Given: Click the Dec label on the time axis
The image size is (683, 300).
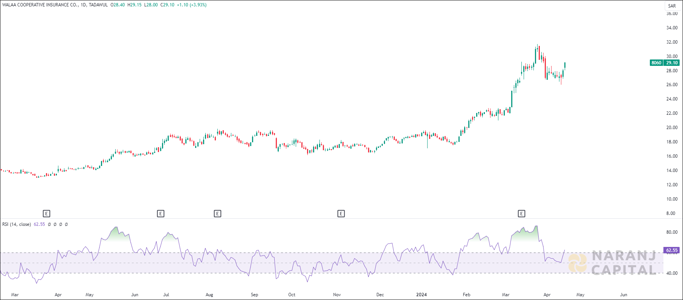Looking at the screenshot, I should point(380,295).
